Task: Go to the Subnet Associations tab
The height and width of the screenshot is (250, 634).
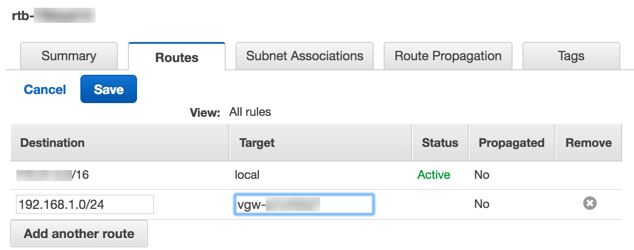Action: coord(305,56)
